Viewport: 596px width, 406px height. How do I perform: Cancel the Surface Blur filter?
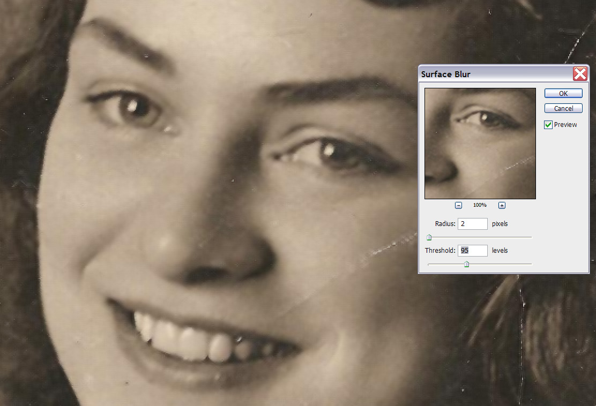563,108
